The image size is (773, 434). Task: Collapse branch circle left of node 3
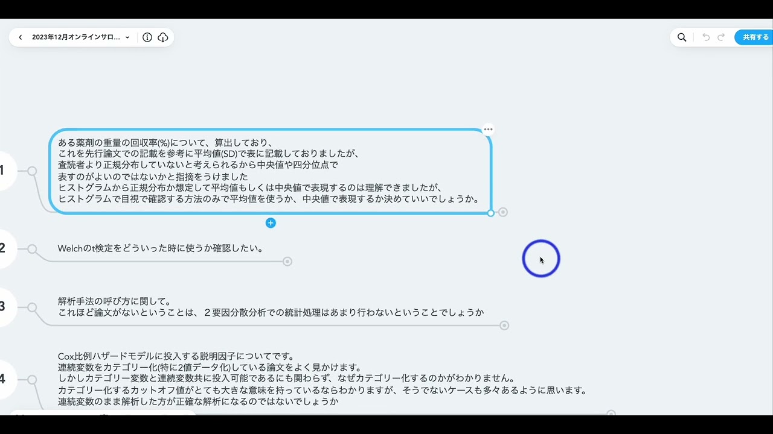point(32,307)
